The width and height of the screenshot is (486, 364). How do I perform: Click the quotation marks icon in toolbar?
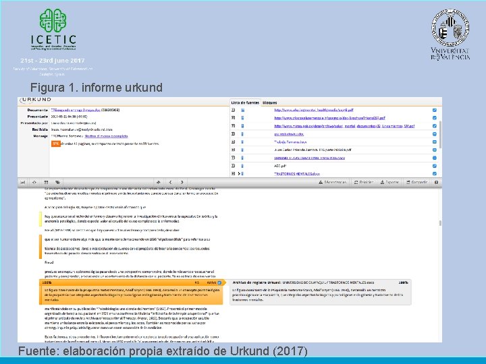click(x=46, y=182)
